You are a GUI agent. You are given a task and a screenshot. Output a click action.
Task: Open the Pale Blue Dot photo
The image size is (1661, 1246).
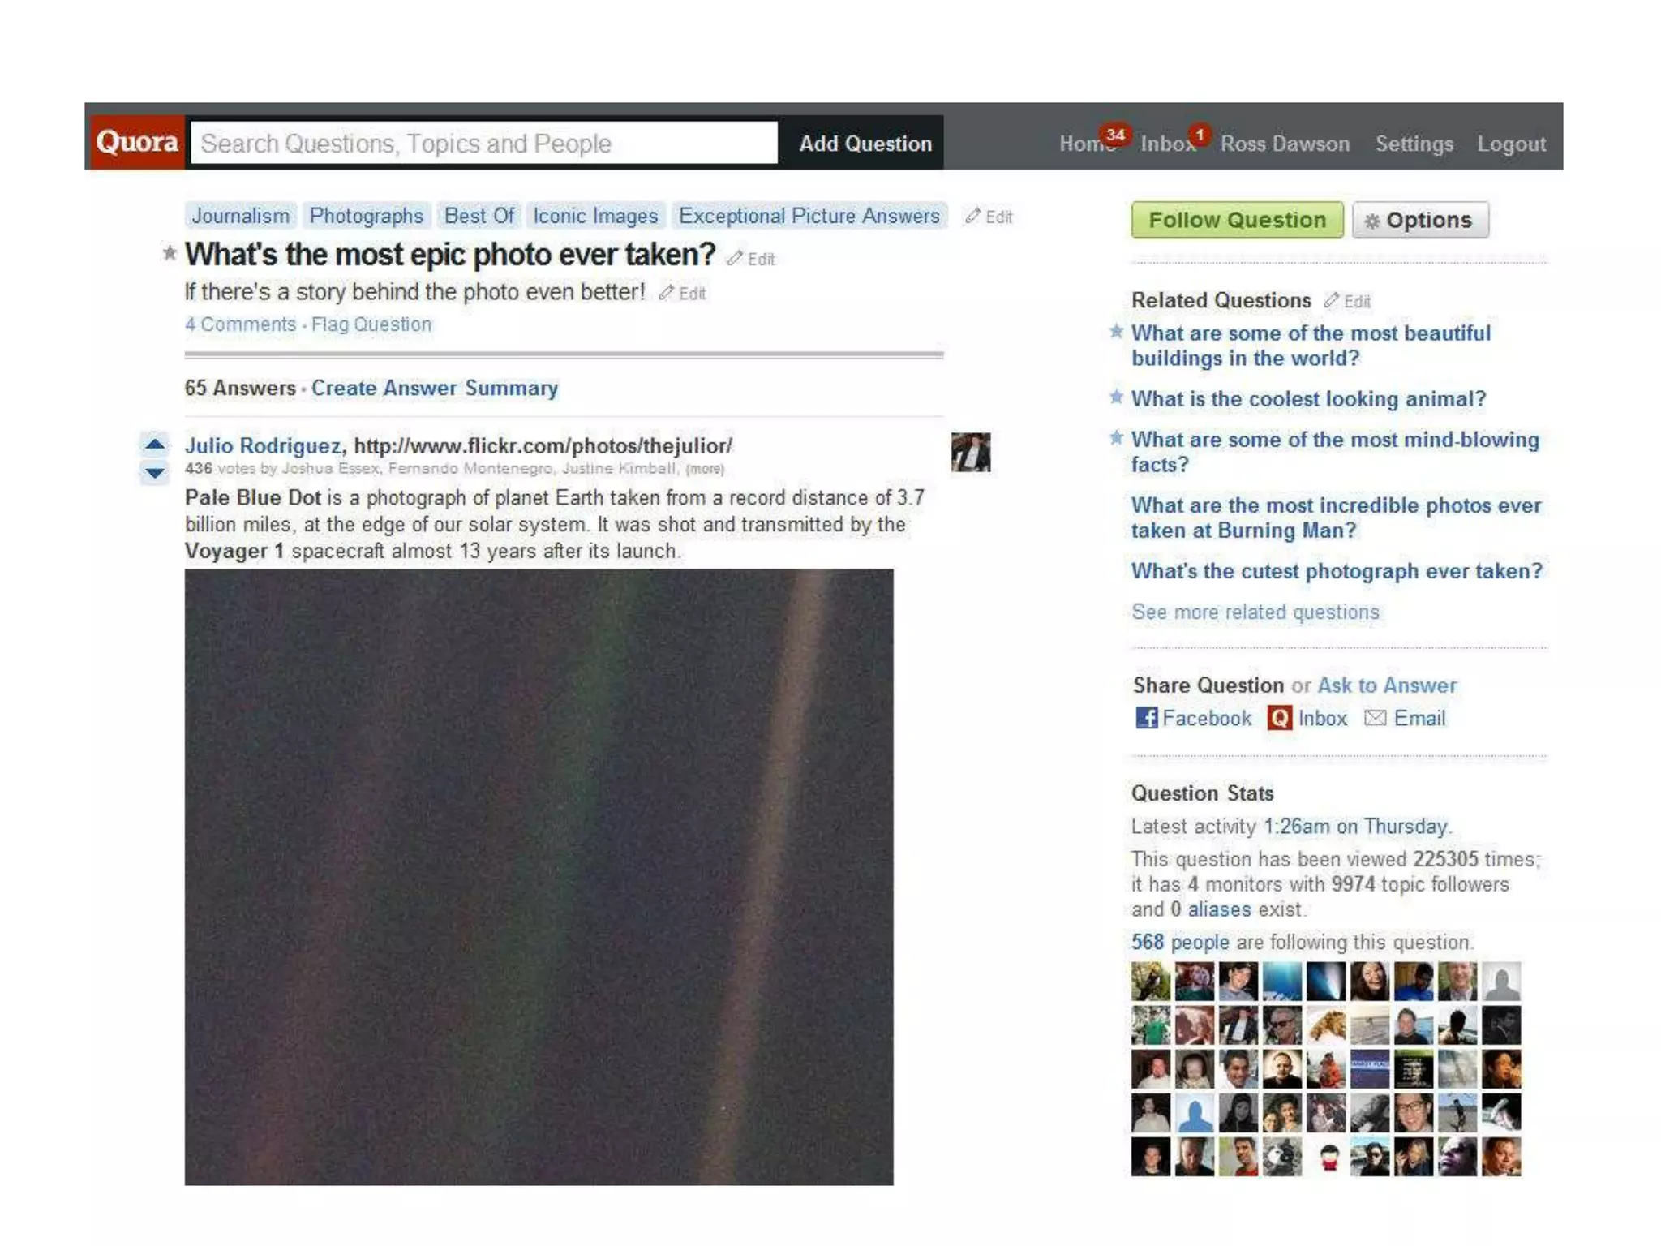(x=539, y=877)
